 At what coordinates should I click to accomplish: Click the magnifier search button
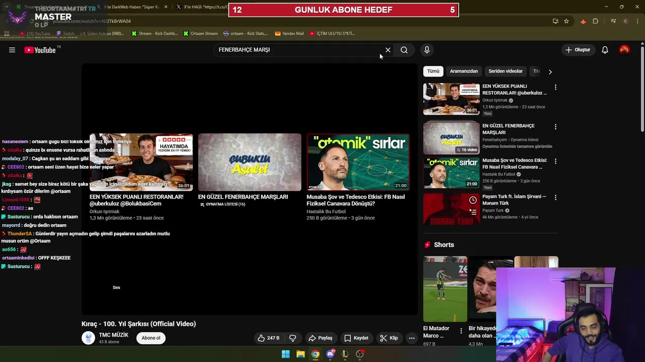(x=404, y=50)
